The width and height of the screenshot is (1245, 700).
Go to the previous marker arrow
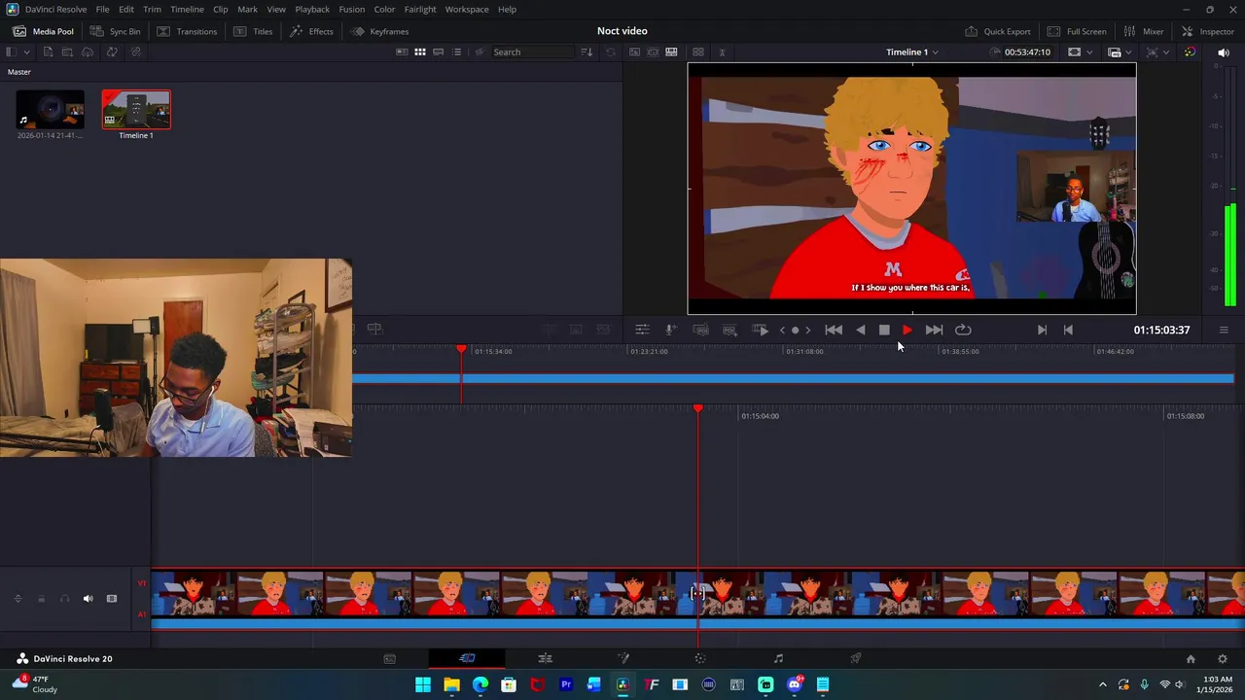[782, 330]
